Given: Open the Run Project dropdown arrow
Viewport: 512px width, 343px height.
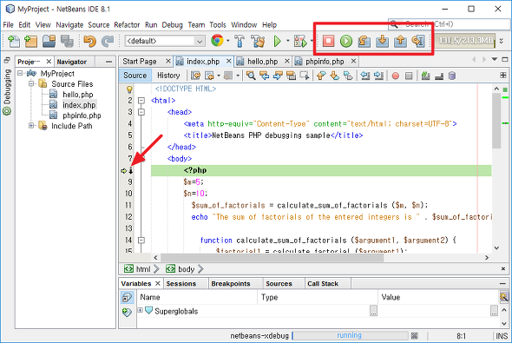Looking at the screenshot, I should click(x=287, y=41).
